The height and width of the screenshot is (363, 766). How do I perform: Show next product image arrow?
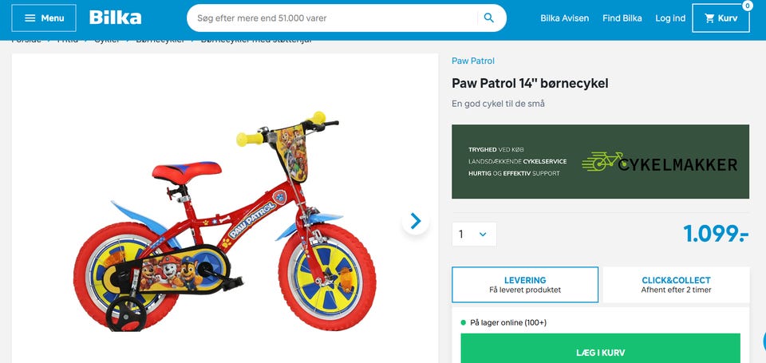416,221
